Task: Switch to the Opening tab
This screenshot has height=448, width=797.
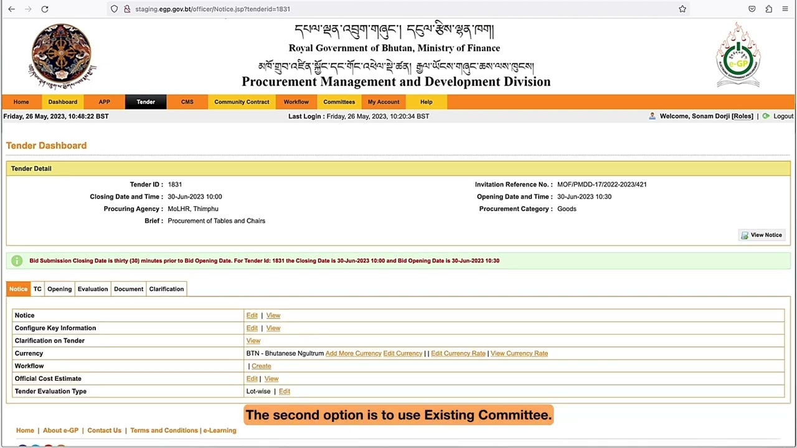Action: pyautogui.click(x=60, y=289)
